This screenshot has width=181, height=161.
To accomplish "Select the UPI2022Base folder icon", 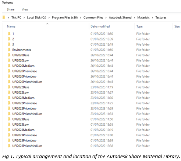I will tap(9, 87).
